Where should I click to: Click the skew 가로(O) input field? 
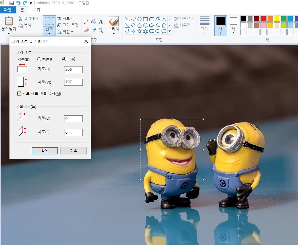[73, 119]
